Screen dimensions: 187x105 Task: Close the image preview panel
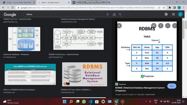coord(119,26)
